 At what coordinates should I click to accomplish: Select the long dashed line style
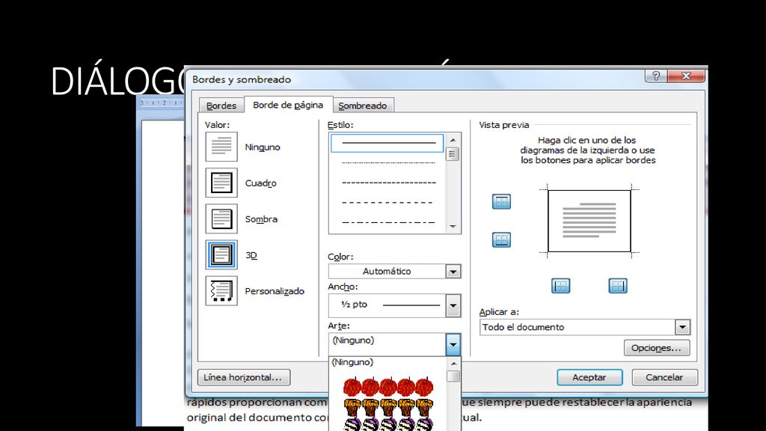tap(387, 202)
